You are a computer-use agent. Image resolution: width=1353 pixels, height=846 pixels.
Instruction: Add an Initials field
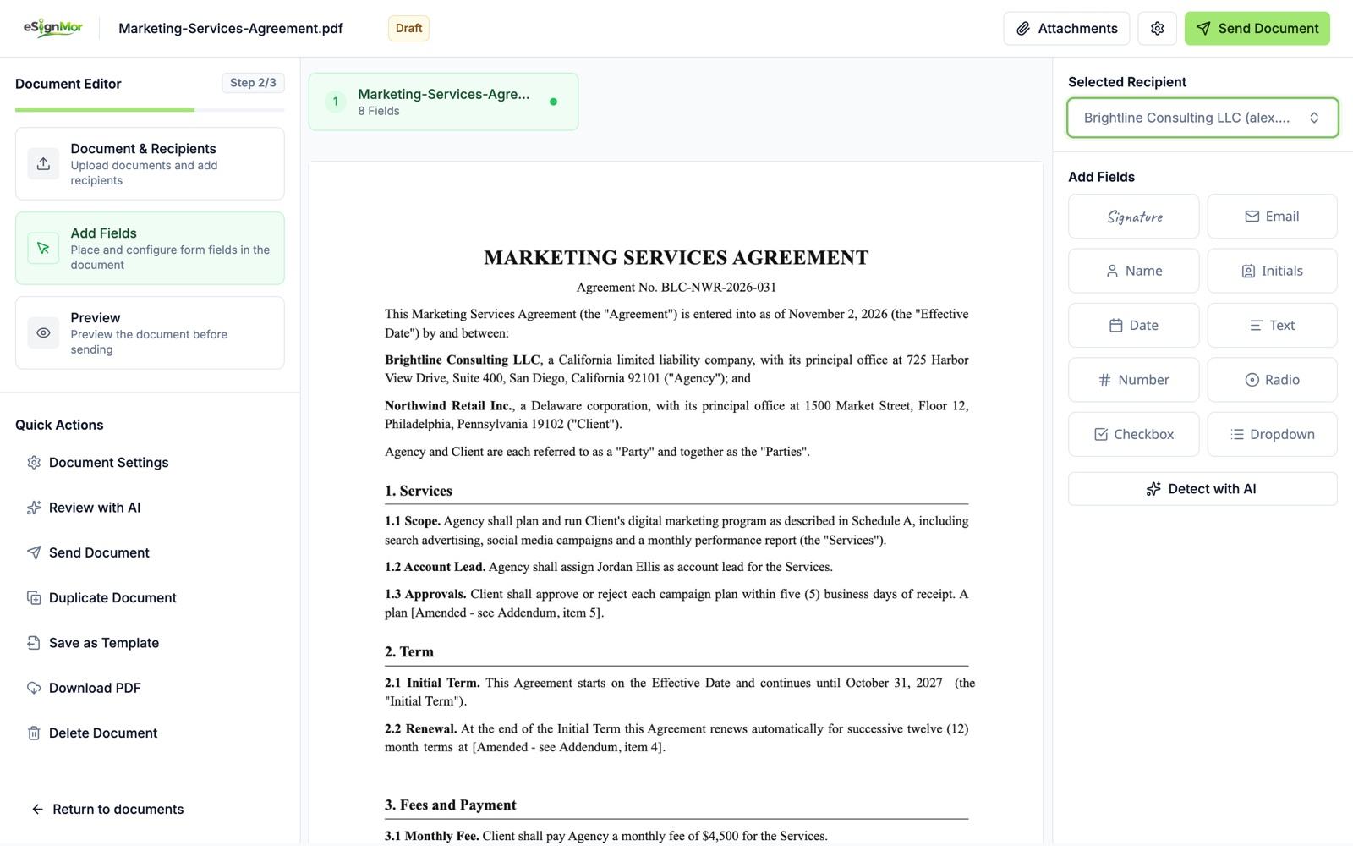pyautogui.click(x=1272, y=271)
